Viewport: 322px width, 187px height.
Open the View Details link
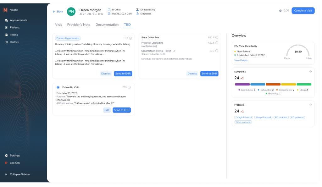tap(241, 60)
